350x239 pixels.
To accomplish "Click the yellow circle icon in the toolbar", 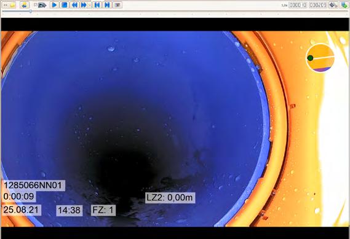I will 13,5.
